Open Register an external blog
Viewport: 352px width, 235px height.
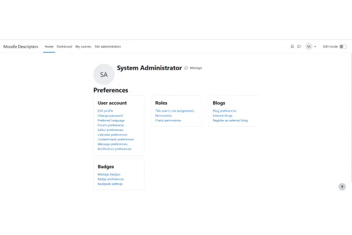click(230, 120)
